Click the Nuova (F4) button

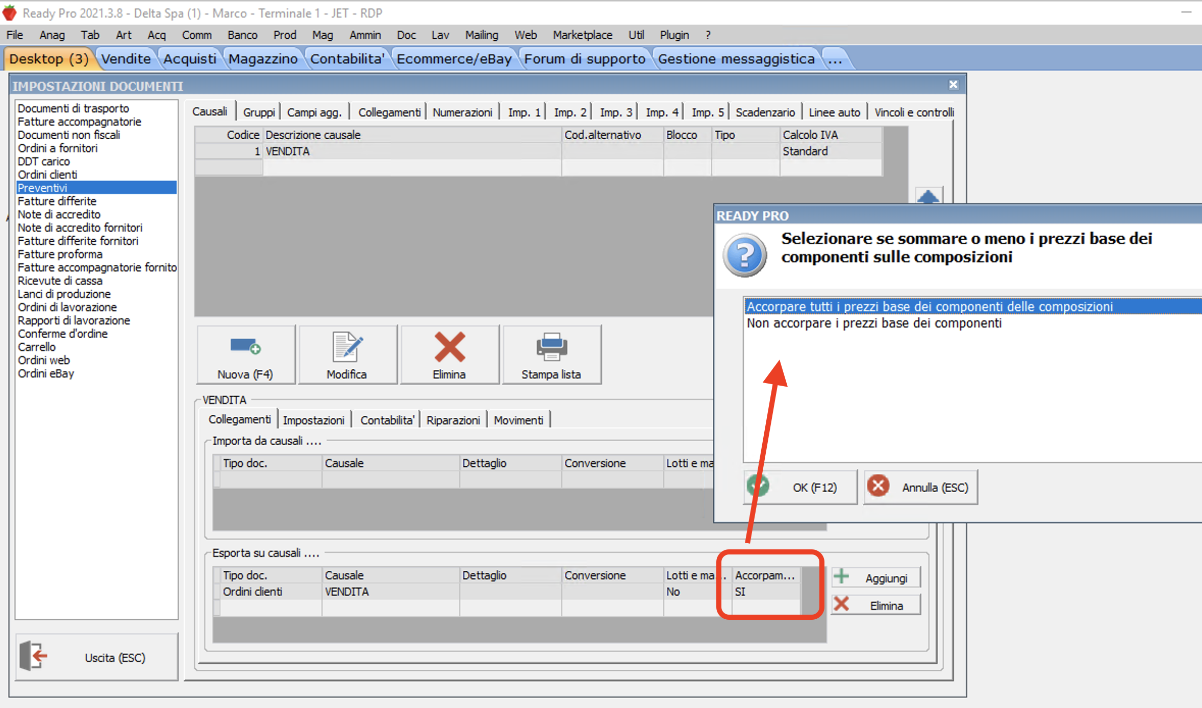245,355
